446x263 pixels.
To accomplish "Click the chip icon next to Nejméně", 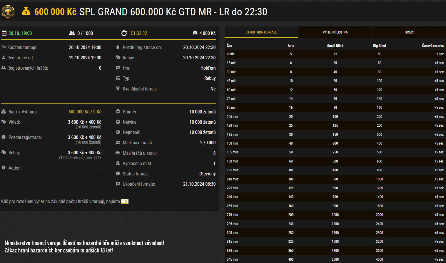I will pyautogui.click(x=118, y=132).
